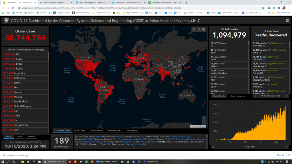The image size is (292, 164).
Task: Open the map legend icon
Action: pyautogui.click(x=199, y=29)
